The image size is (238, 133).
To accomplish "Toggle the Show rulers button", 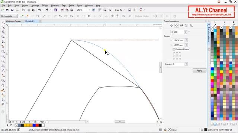I will click(100, 10).
